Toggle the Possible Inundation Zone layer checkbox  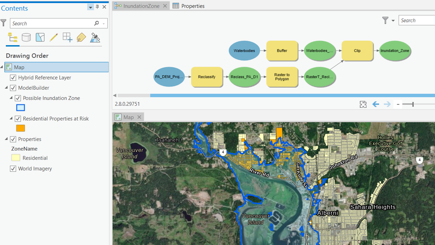coord(18,98)
